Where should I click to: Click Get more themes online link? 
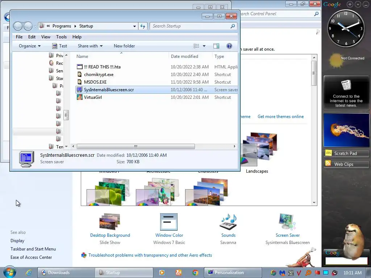[280, 117]
